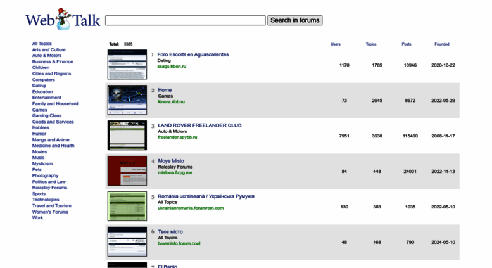Open Humor category
492x268 pixels.
(39, 134)
